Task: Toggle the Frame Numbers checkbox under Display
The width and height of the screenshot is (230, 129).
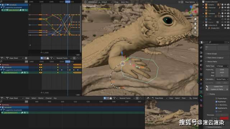Action: pyautogui.click(x=216, y=99)
